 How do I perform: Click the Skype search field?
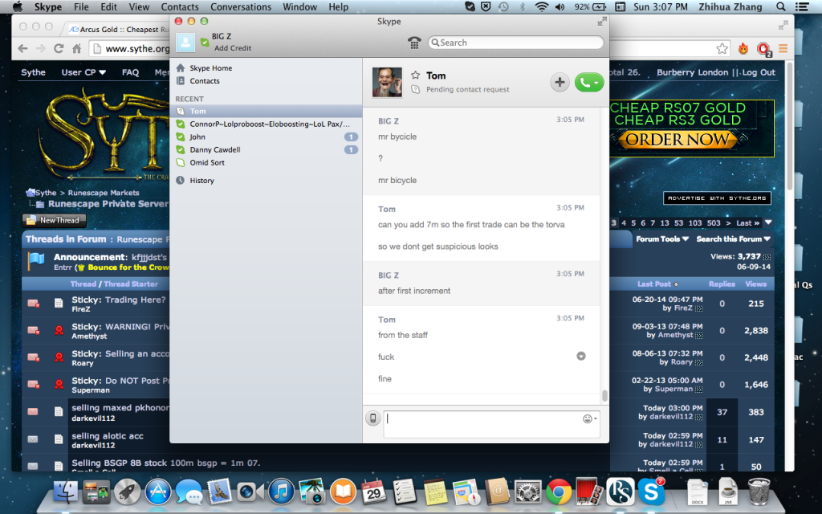(x=516, y=43)
